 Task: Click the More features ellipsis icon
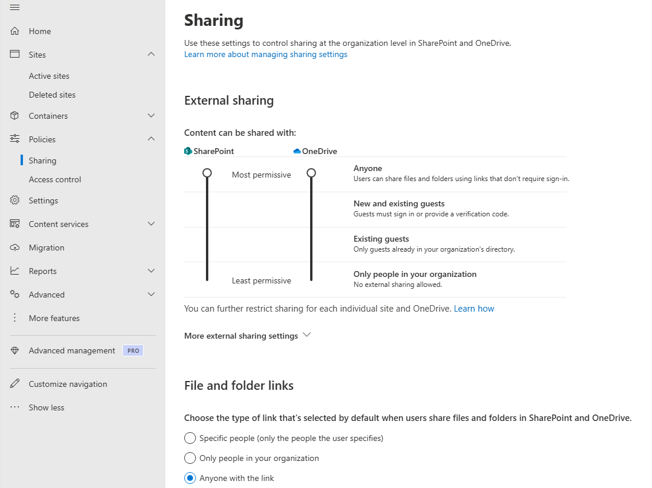15,317
